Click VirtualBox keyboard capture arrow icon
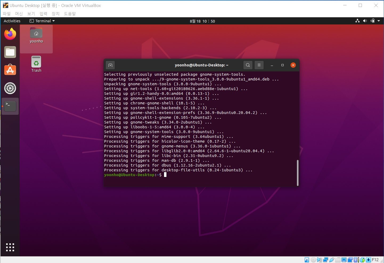Screen dimensions: 384x263 click(x=369, y=260)
